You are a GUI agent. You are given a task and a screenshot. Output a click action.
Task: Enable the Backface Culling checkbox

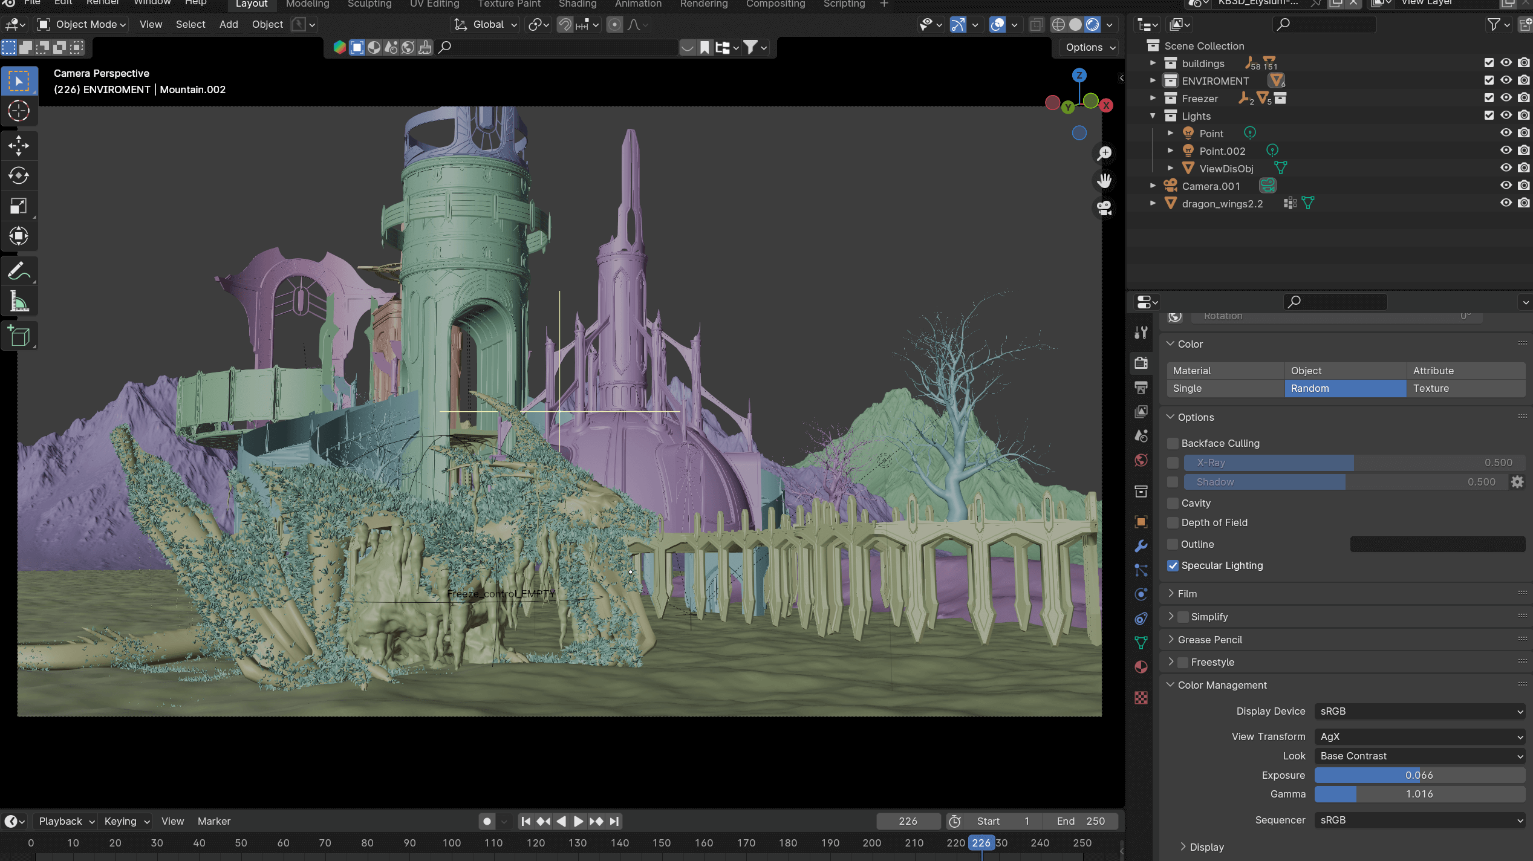(x=1173, y=443)
